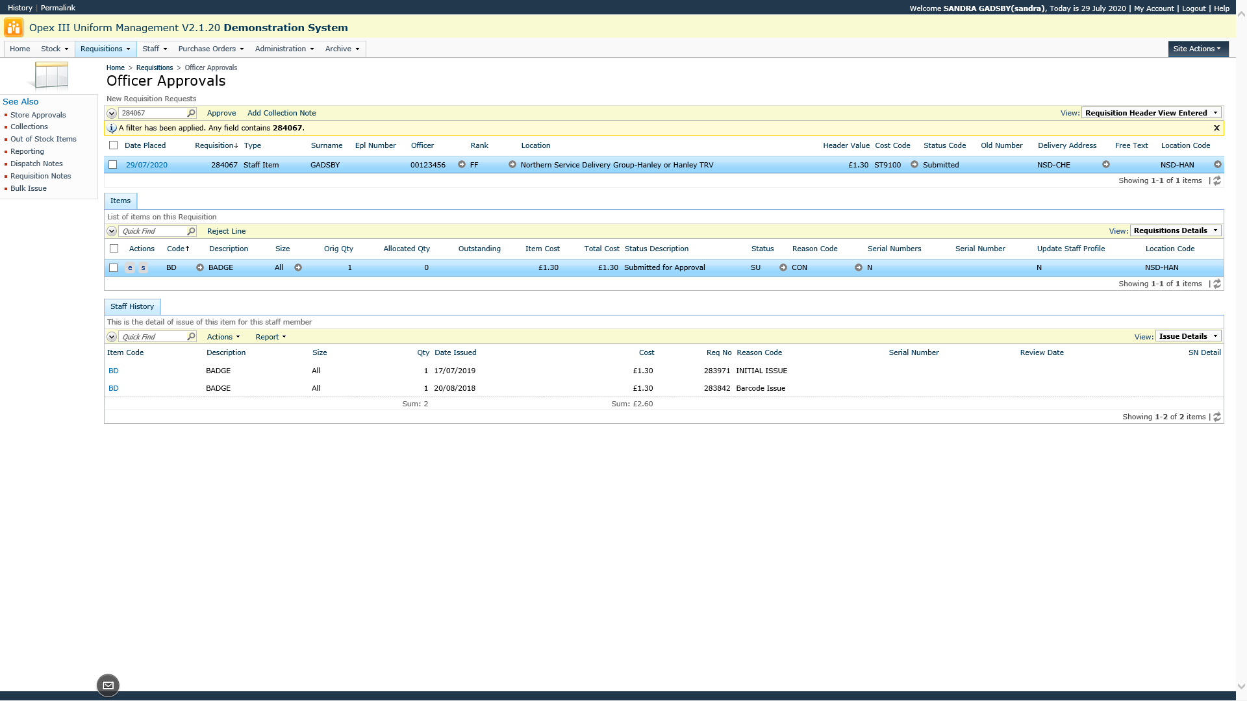
Task: Open the Issue Details view dropdown
Action: pos(1188,336)
